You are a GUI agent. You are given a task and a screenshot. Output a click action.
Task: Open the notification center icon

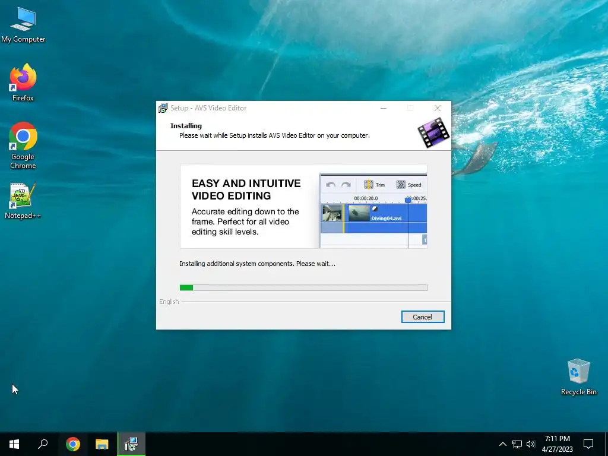(588, 444)
